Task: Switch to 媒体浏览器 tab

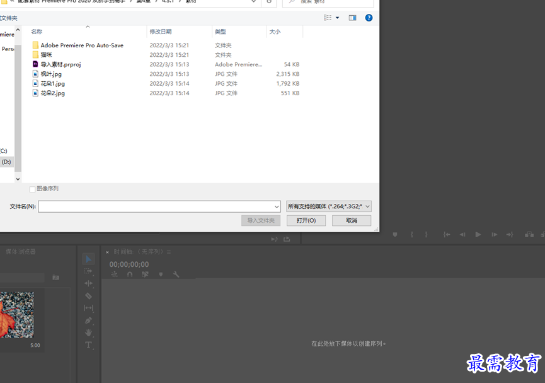Action: point(21,251)
